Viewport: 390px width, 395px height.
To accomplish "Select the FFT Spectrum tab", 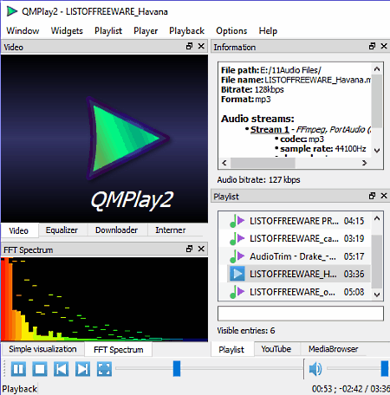I will [119, 350].
